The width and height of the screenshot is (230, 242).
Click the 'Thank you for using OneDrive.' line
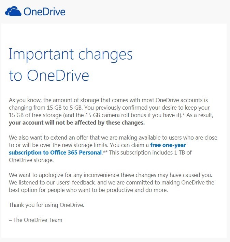click(x=47, y=205)
